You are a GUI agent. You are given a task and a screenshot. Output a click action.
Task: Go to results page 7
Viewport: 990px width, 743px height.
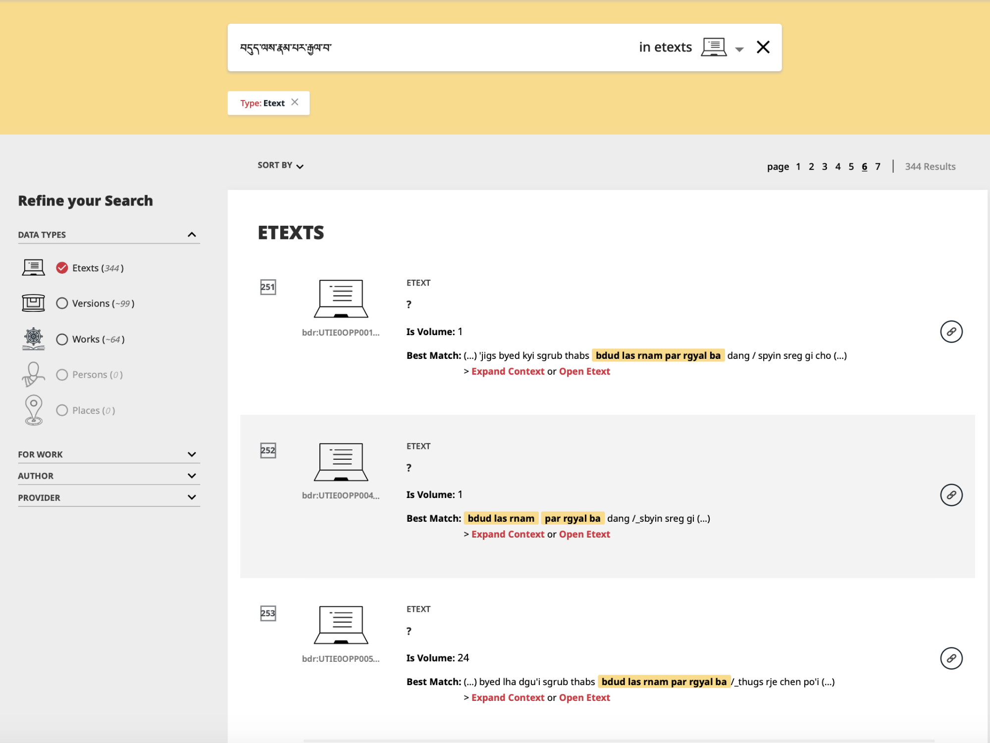878,167
